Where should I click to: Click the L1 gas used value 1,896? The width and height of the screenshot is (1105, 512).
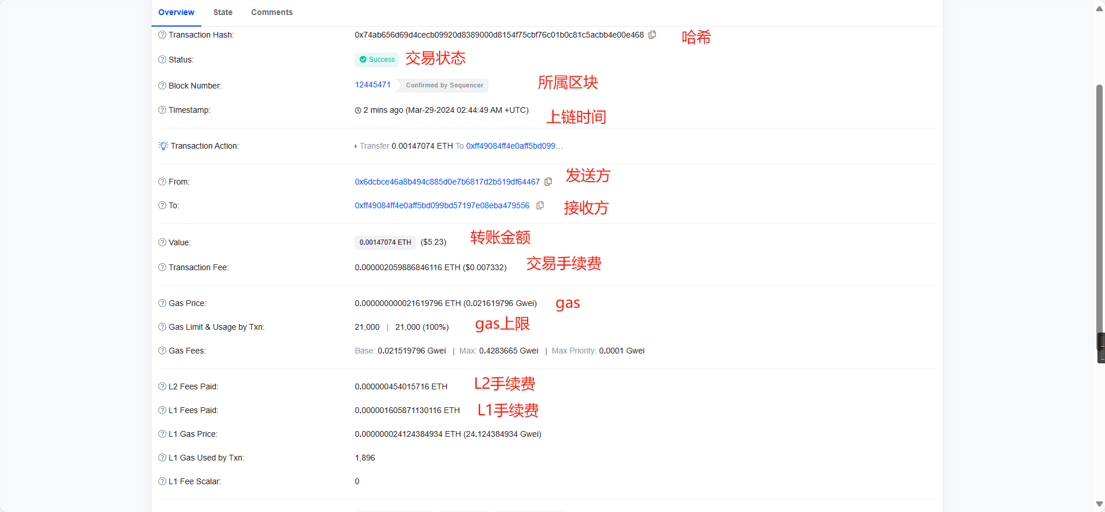click(x=364, y=458)
